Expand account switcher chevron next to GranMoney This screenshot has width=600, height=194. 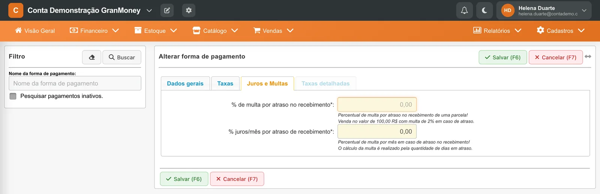click(149, 10)
